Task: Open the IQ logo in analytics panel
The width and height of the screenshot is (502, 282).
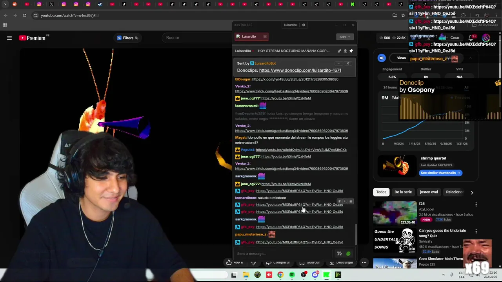Action: [382, 58]
